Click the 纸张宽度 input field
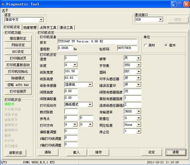Screen dimensions: 190x165 pyautogui.click(x=71, y=71)
